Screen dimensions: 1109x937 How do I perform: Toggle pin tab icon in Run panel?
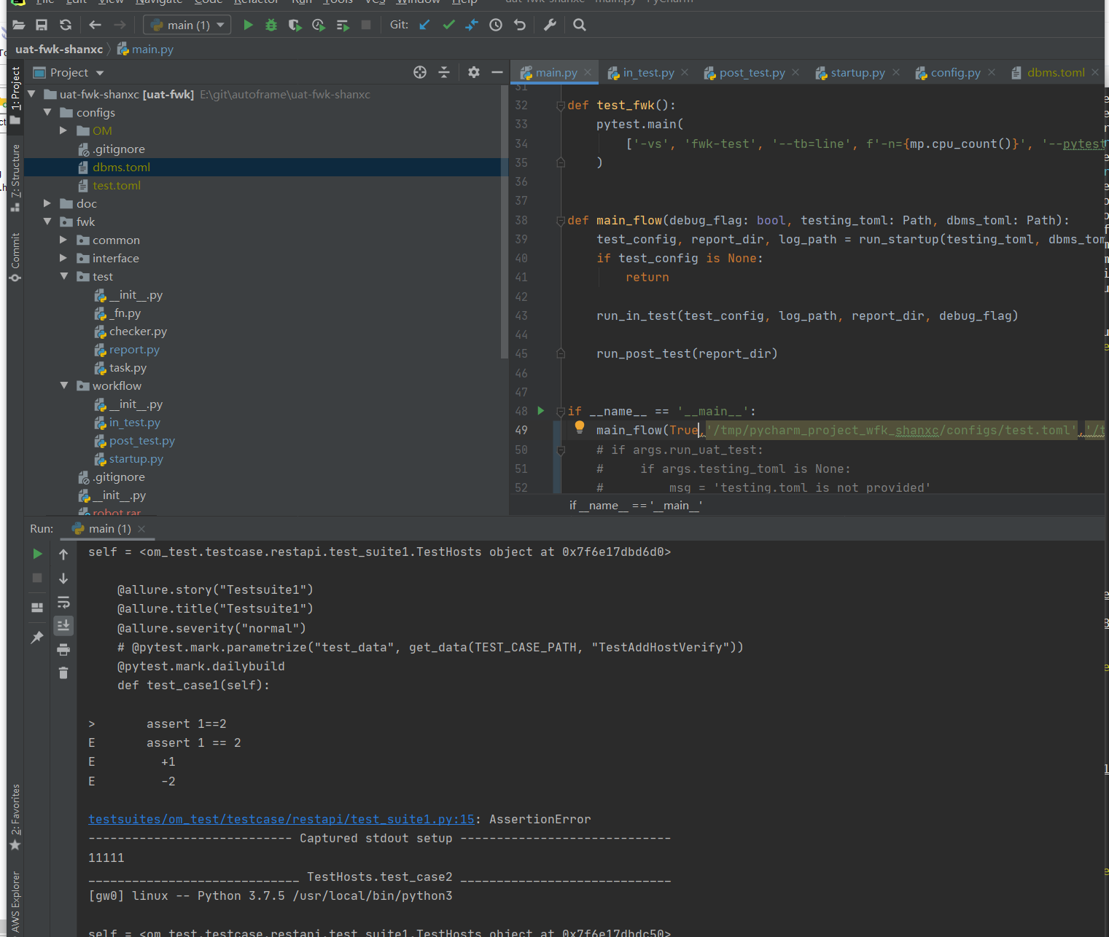pyautogui.click(x=37, y=638)
